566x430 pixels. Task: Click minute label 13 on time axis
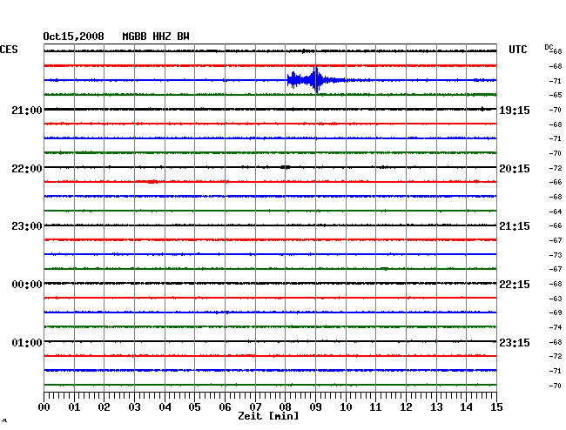pos(436,406)
